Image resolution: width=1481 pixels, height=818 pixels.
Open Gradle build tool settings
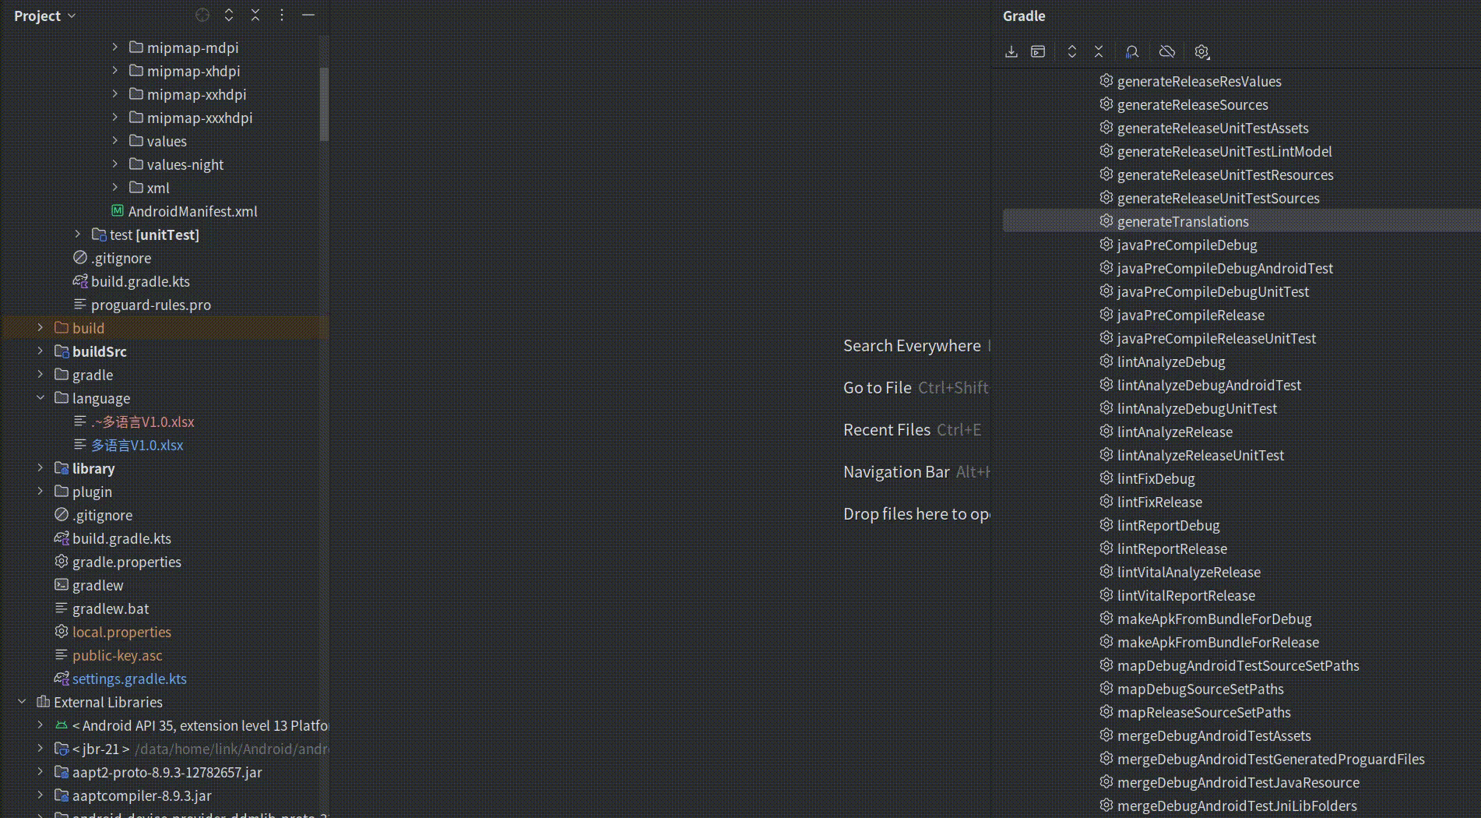pyautogui.click(x=1202, y=51)
